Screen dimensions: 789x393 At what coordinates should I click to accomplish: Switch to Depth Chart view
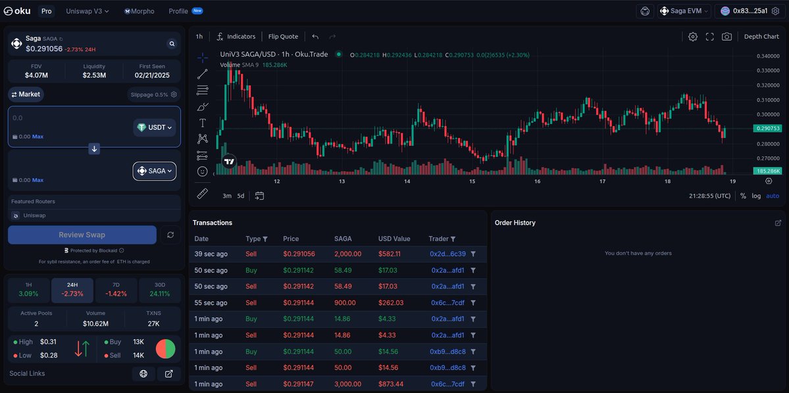(x=761, y=37)
